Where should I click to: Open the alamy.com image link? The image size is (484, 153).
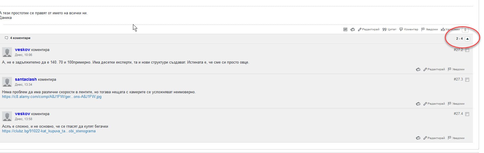tap(52, 97)
